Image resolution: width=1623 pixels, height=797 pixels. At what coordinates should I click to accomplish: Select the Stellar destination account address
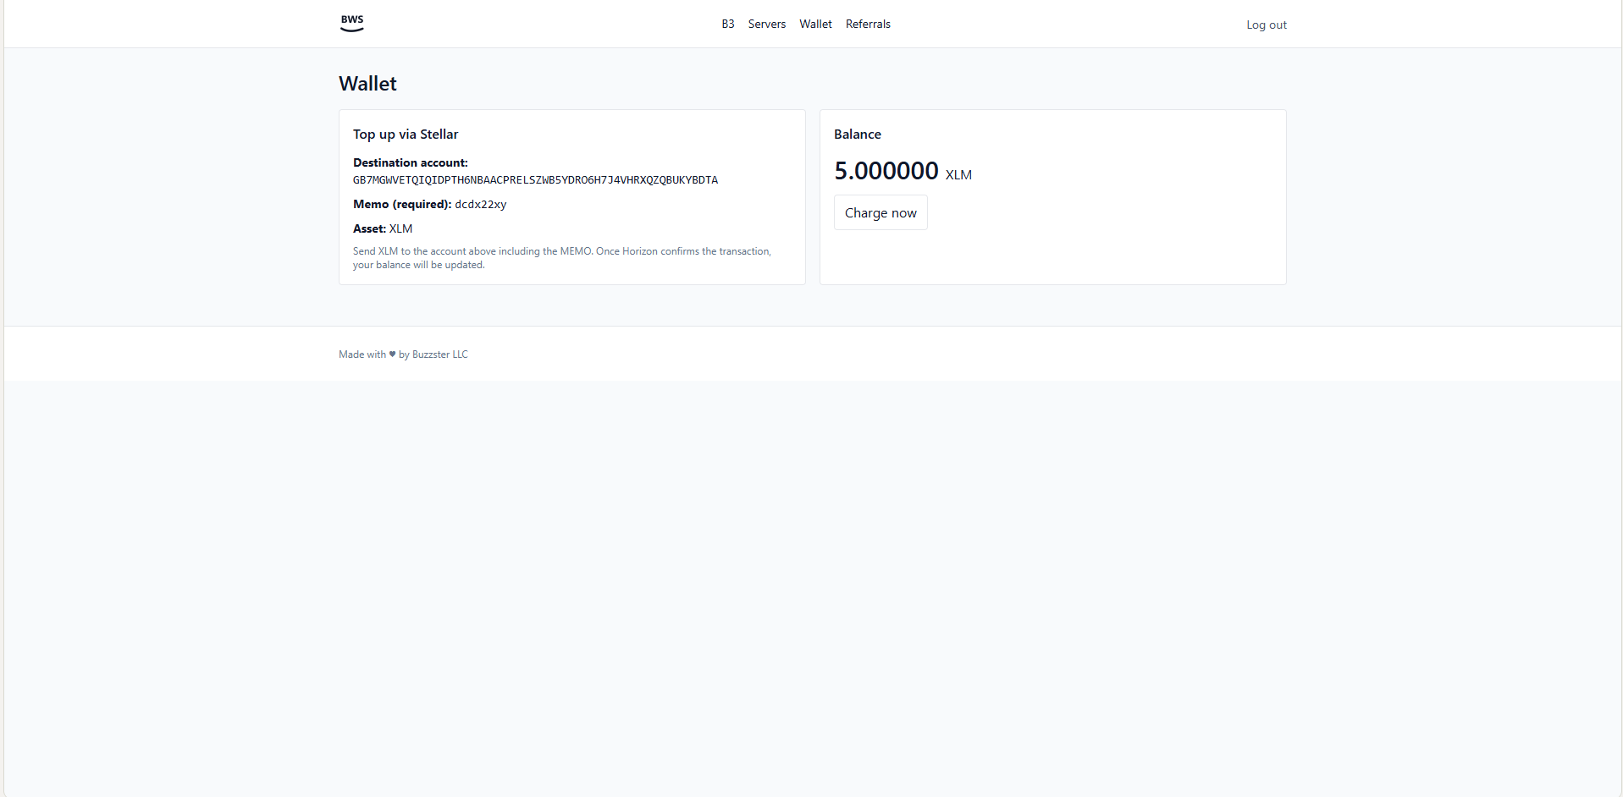[x=535, y=179]
